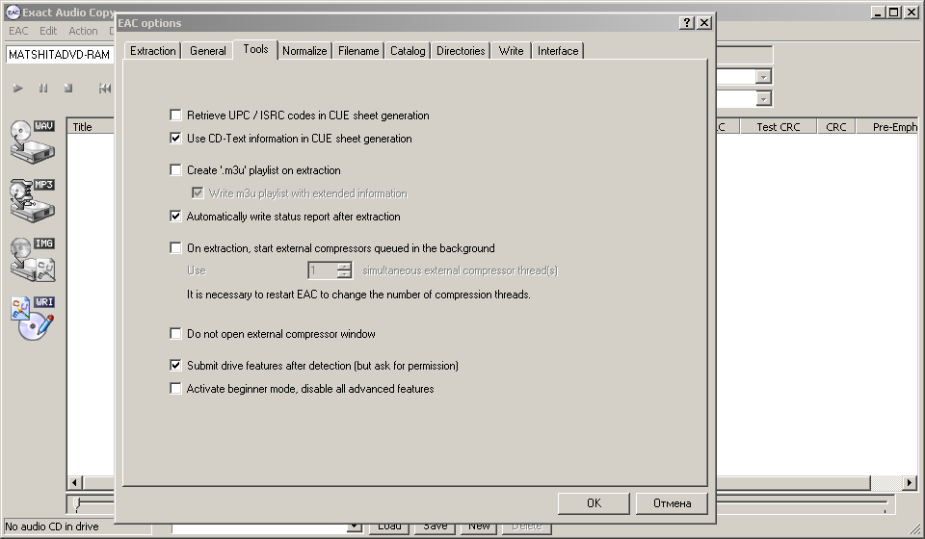Click the WAV uncompressed copy icon
This screenshot has height=539, width=925.
pos(32,141)
